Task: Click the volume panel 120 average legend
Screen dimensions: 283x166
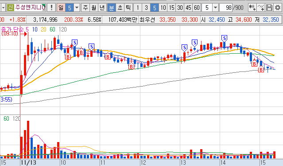Action: 16,119
